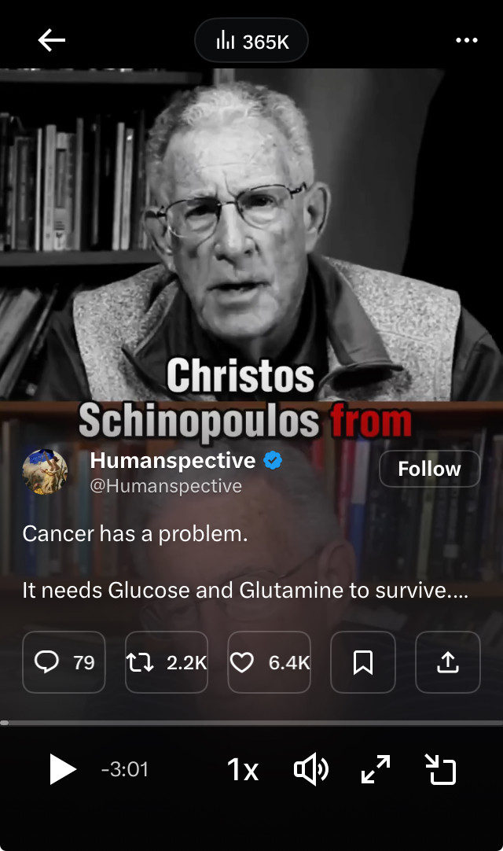This screenshot has width=503, height=851.
Task: Open the @Humanspective handle
Action: [166, 486]
